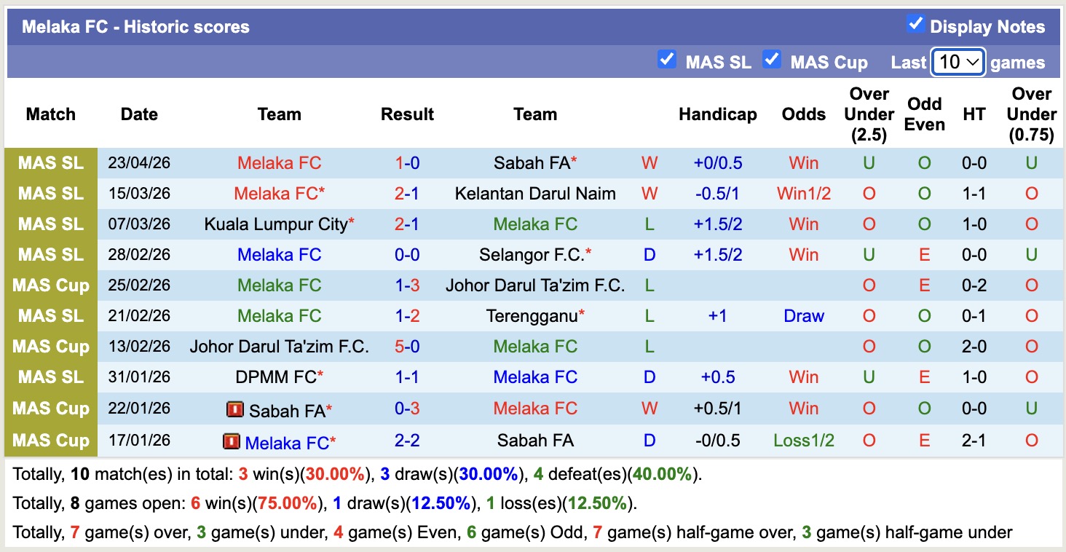Uncheck the Display Notes option
Screen dimensions: 1066x552
[915, 23]
